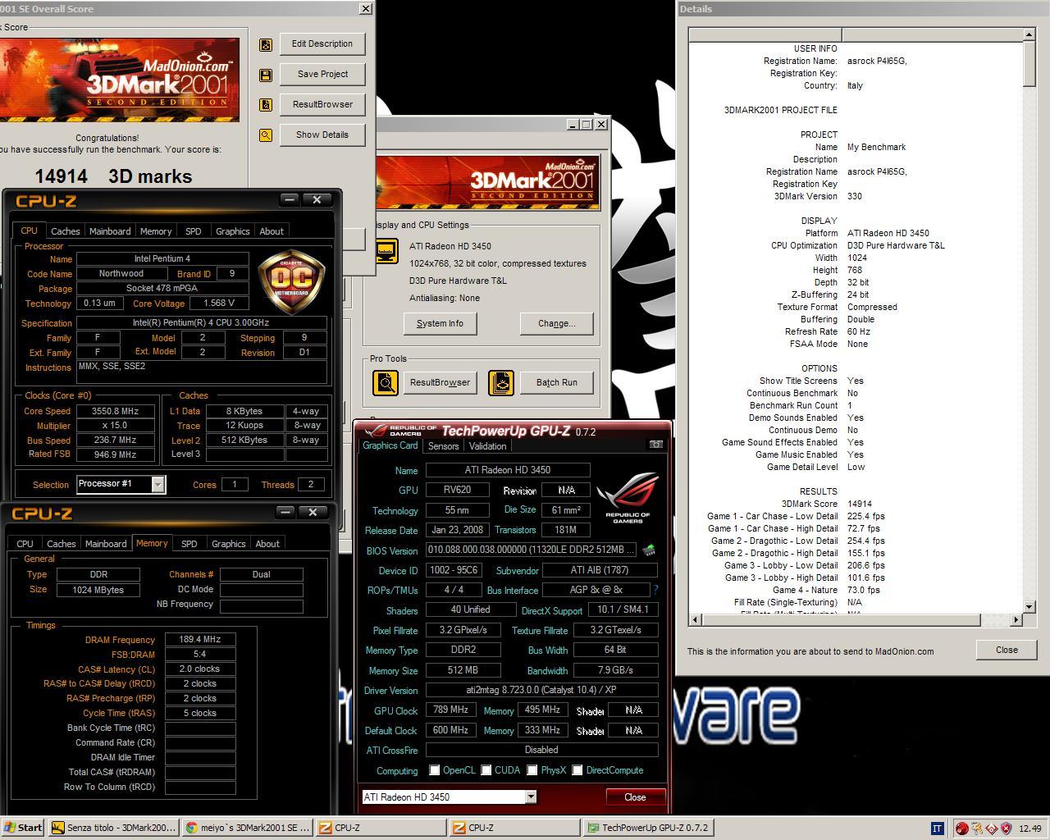Image resolution: width=1050 pixels, height=840 pixels.
Task: Click the Show Details button
Action: click(x=322, y=135)
